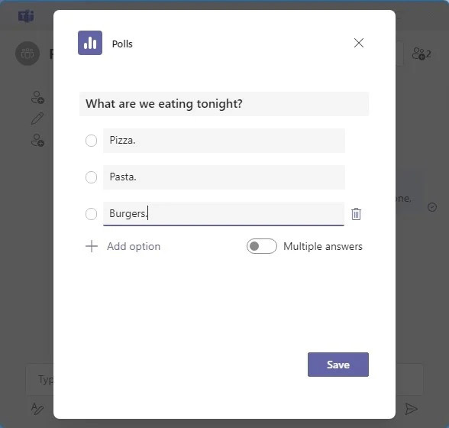Click the Teams logo in the top-left corner

tap(26, 16)
